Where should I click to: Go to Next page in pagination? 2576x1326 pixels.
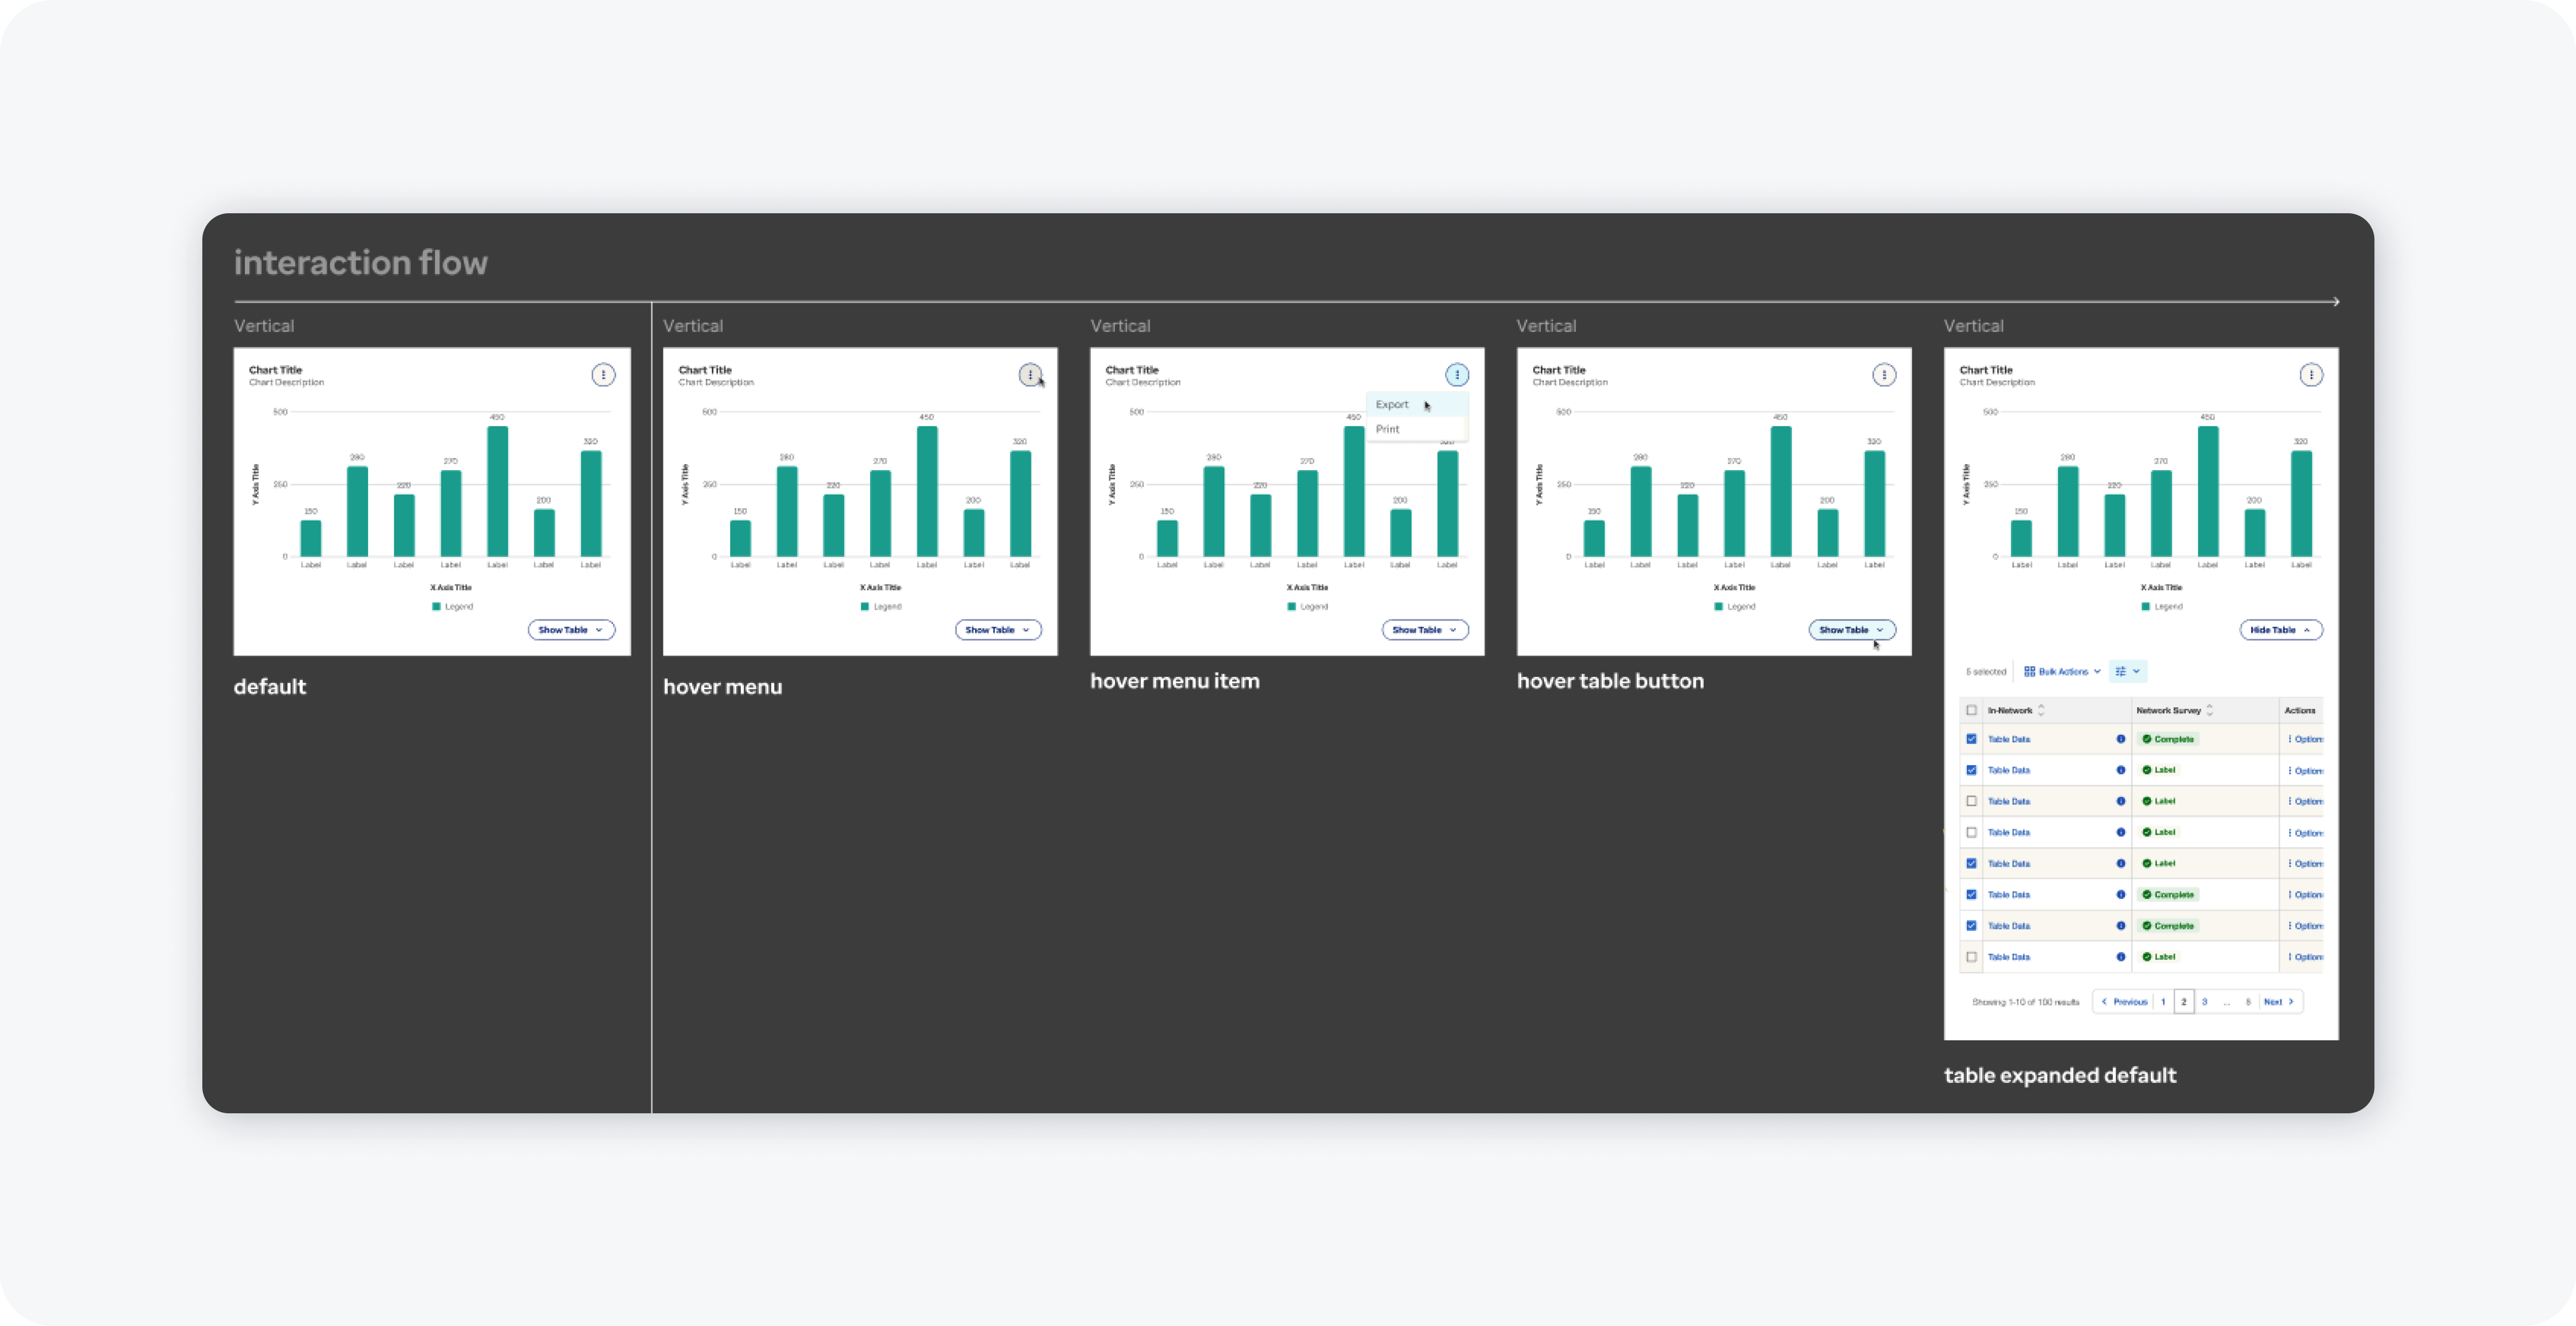coord(2278,1001)
